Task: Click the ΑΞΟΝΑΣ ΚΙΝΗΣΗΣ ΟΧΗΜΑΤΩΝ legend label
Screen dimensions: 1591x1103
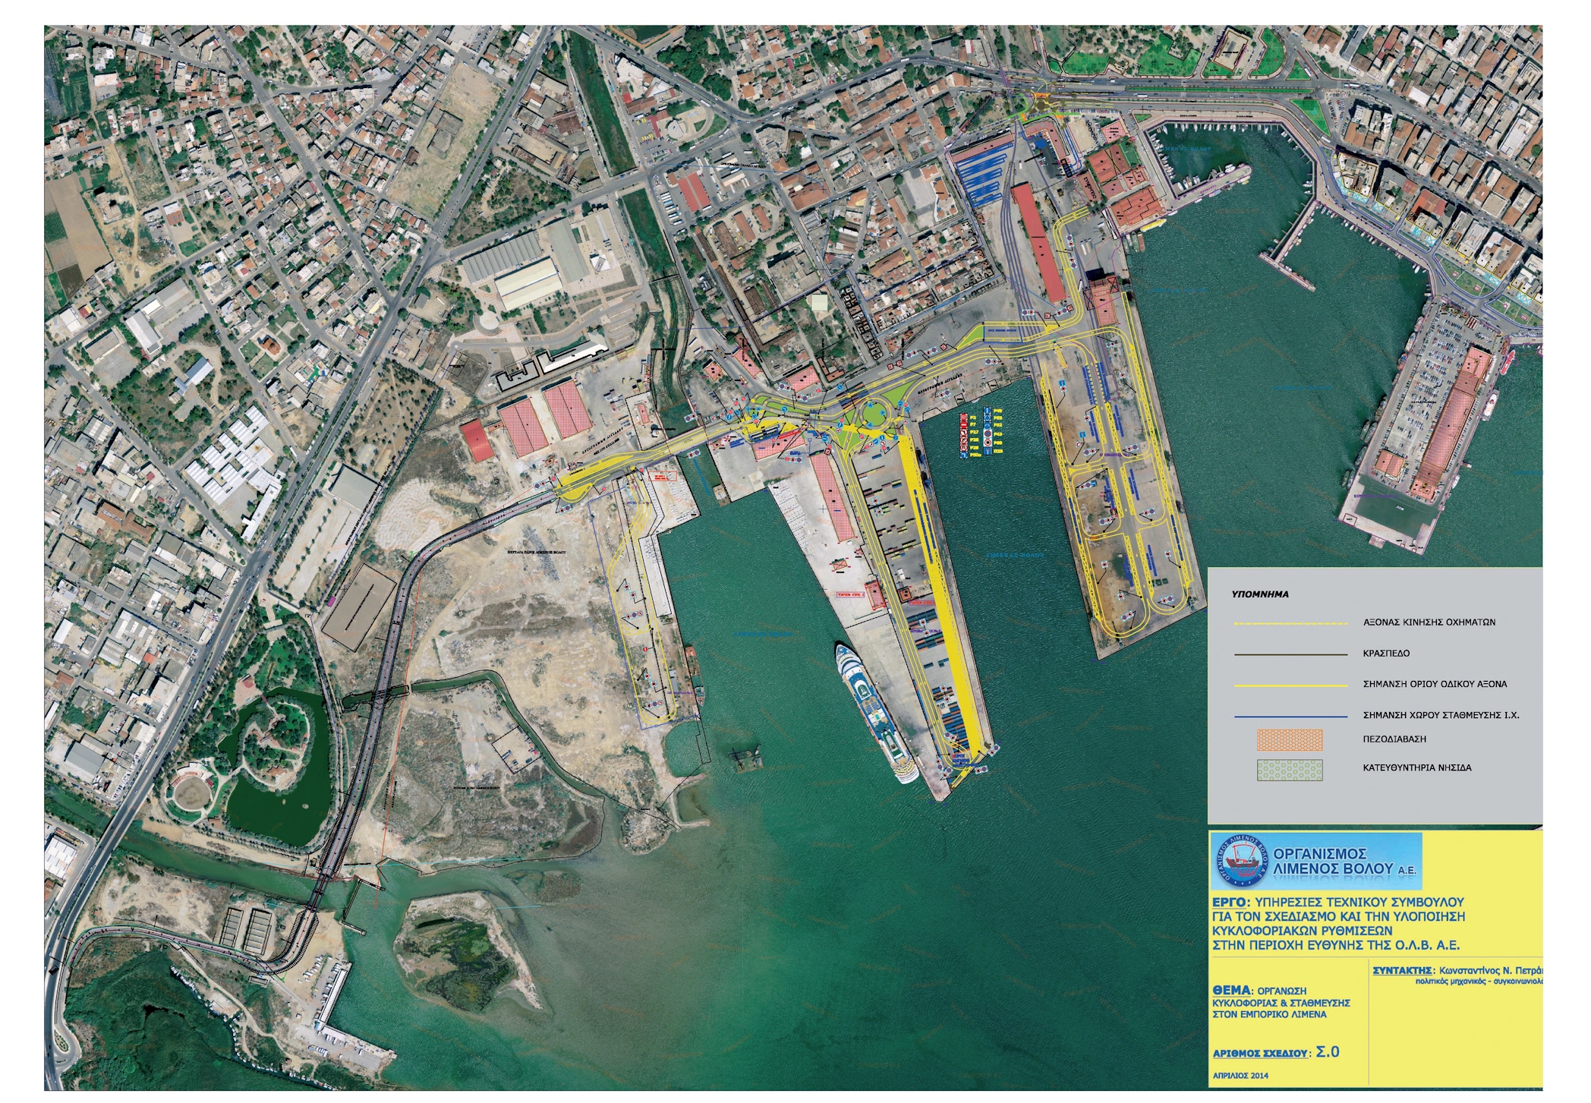Action: [x=1429, y=622]
